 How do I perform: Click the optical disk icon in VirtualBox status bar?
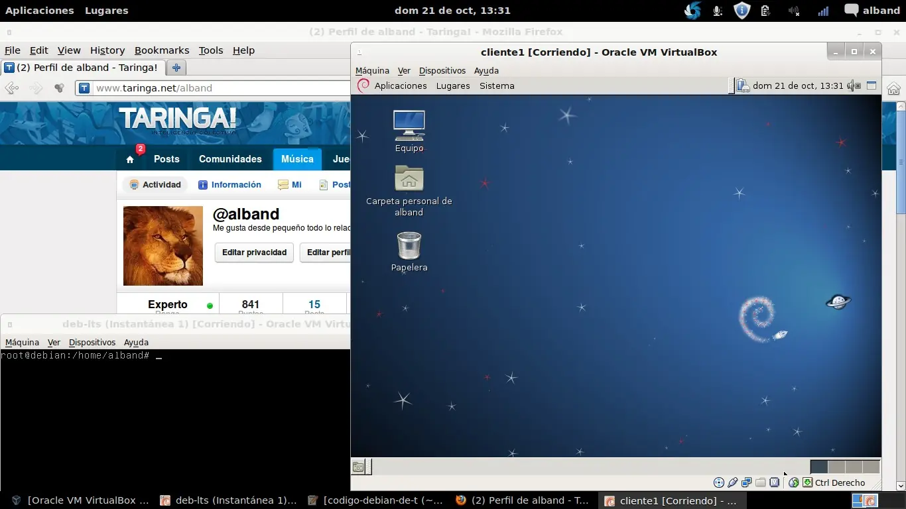[718, 482]
